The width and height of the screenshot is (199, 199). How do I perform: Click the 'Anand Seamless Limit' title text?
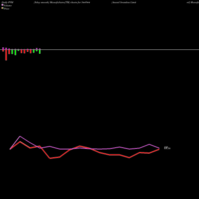[124, 2]
